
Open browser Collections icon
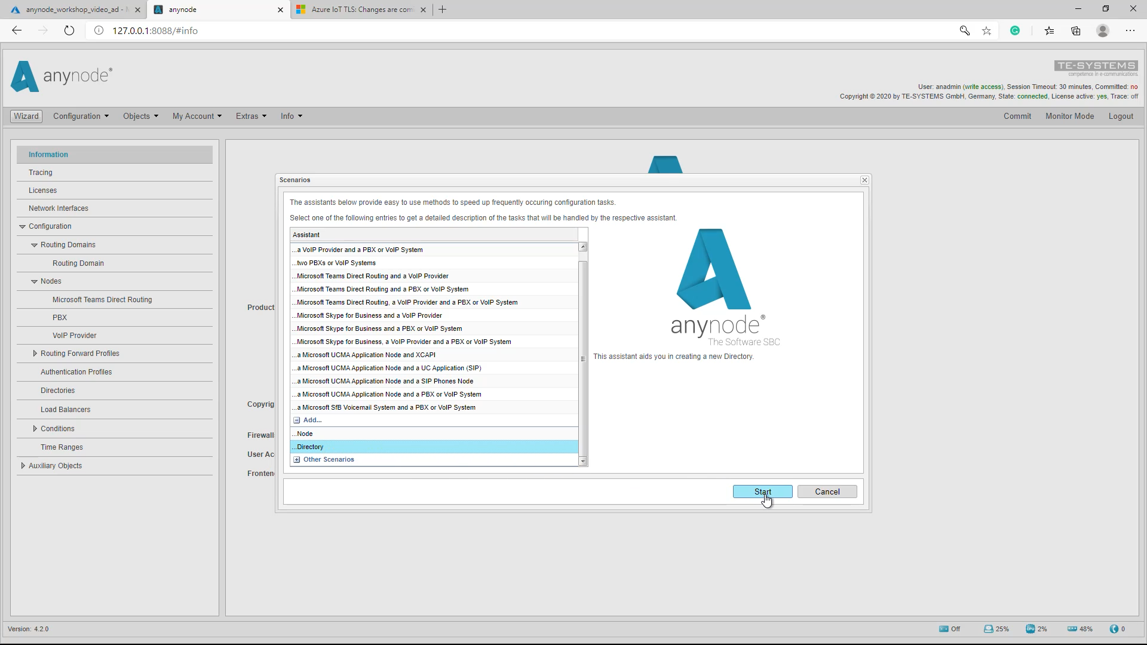[x=1076, y=30]
